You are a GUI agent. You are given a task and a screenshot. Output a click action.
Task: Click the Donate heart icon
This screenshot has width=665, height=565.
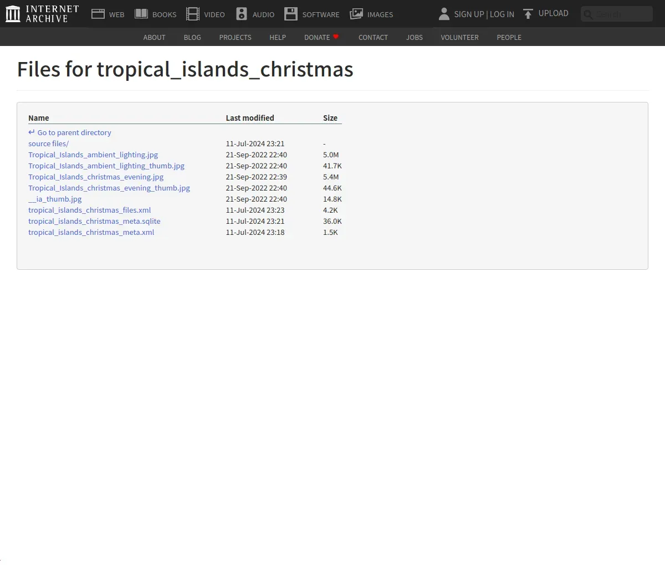336,37
